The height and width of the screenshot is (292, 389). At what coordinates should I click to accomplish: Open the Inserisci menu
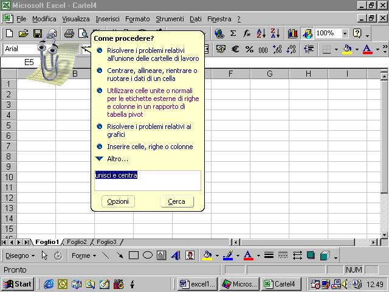tap(108, 19)
